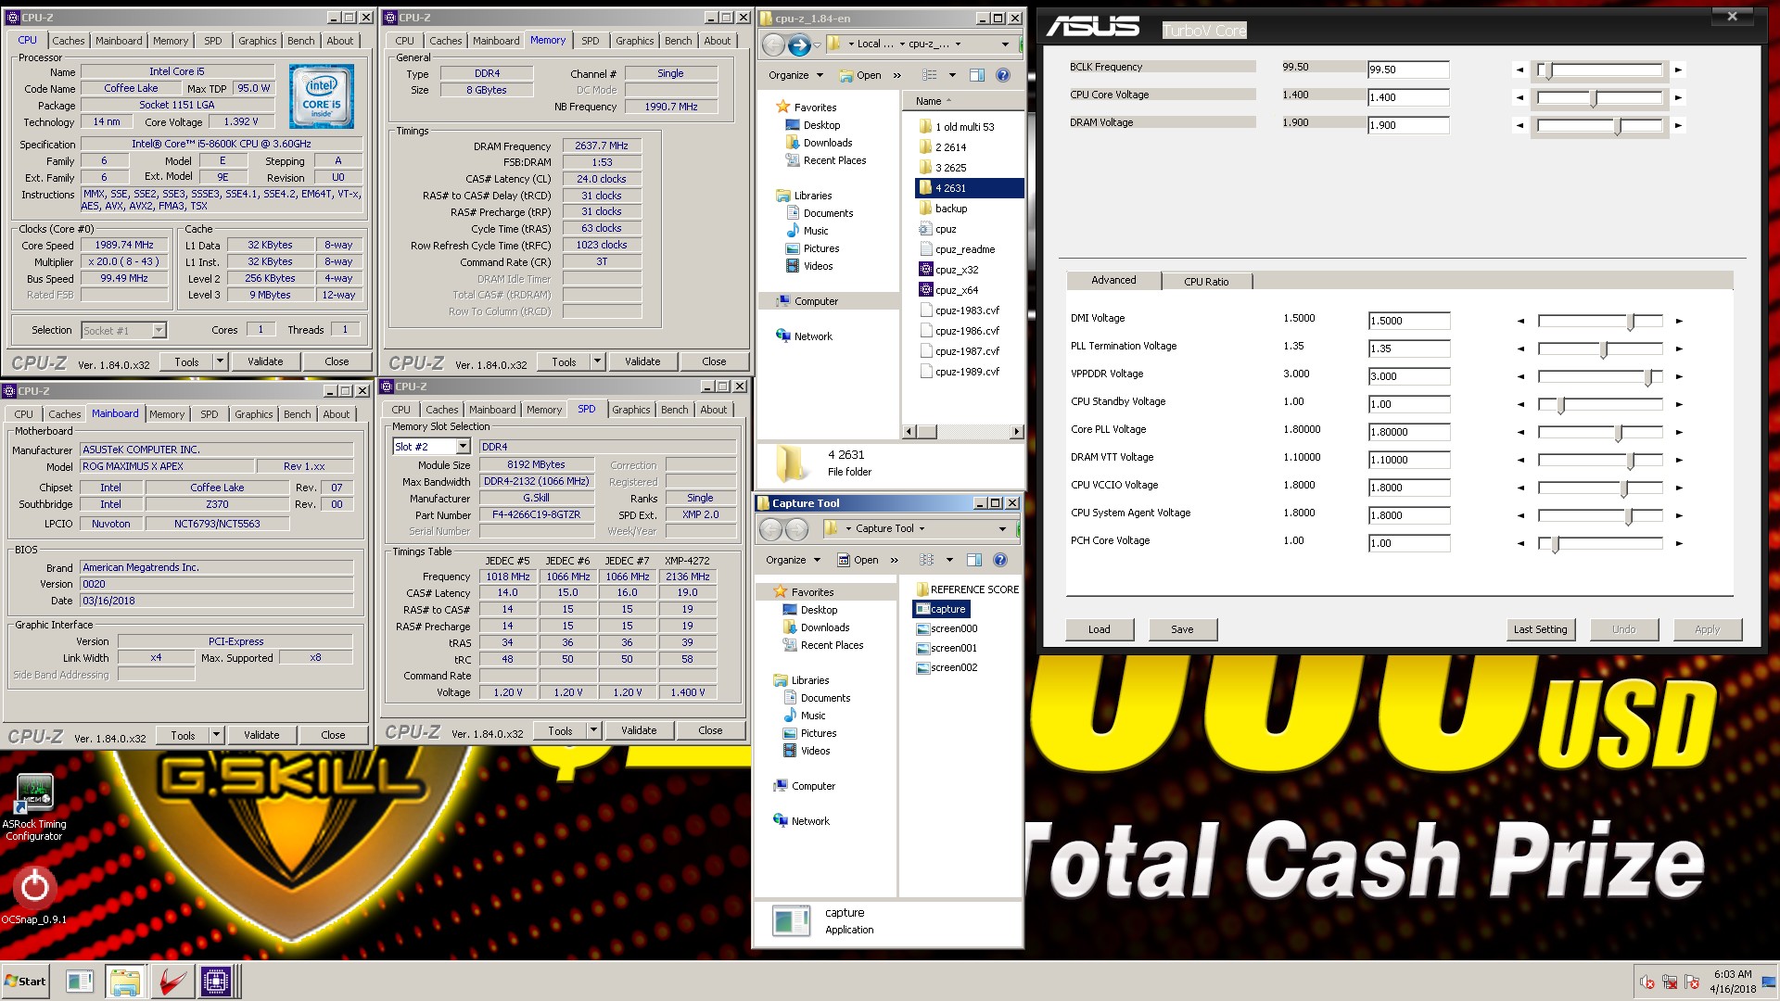Click the CPU-Z icon in the taskbar
The height and width of the screenshot is (1001, 1780).
pyautogui.click(x=215, y=982)
